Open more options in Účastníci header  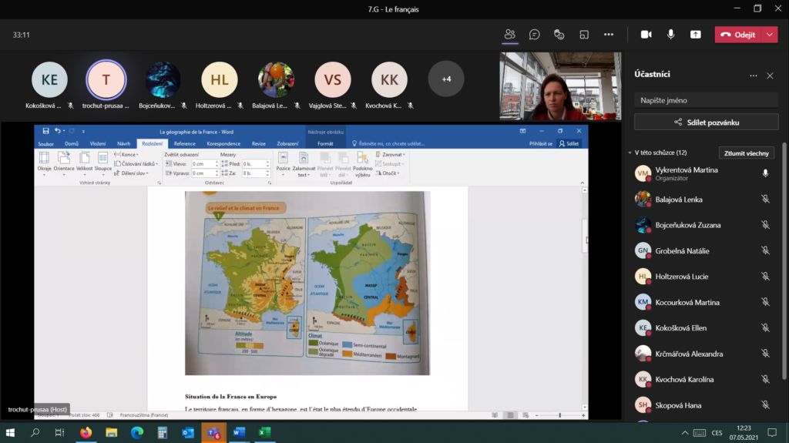tap(754, 76)
